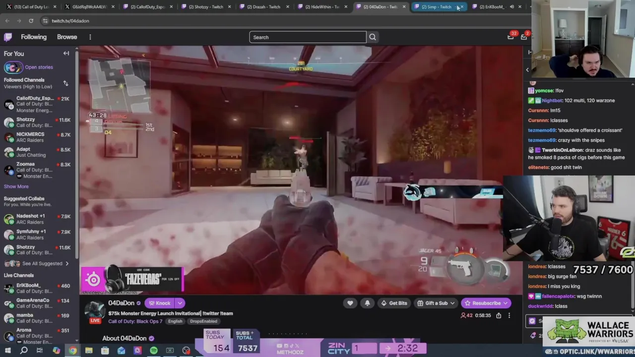Click the English tag

coord(175,321)
